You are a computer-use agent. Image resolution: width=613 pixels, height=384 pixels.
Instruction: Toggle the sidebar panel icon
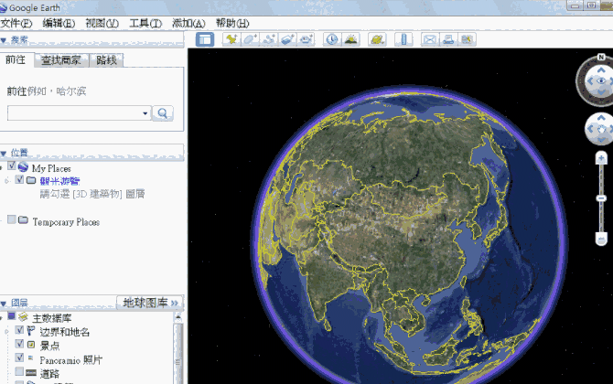pyautogui.click(x=205, y=39)
